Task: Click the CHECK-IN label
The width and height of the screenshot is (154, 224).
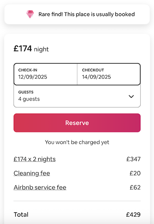Action: point(28,70)
